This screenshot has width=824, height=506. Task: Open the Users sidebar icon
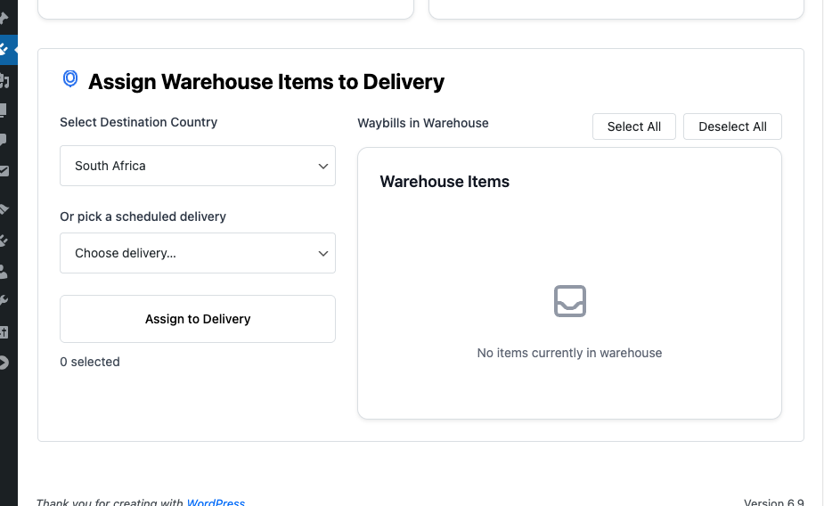(4, 271)
